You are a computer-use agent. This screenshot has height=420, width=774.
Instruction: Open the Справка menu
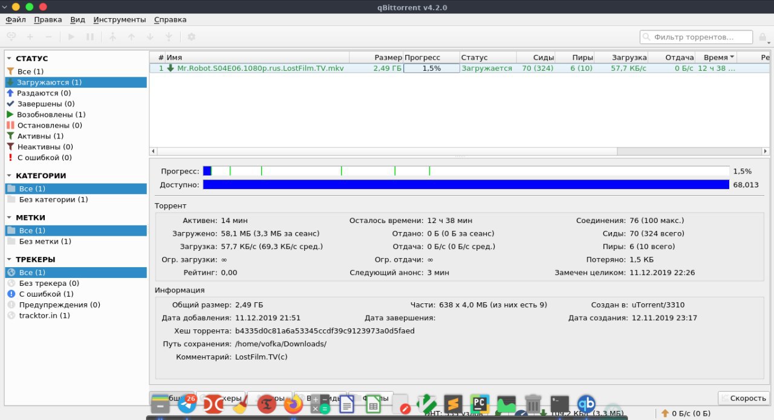tap(170, 19)
